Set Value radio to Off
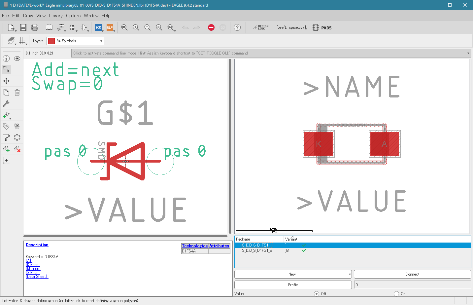The height and width of the screenshot is (305, 473). (x=317, y=294)
